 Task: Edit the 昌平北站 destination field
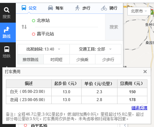pos(66,34)
